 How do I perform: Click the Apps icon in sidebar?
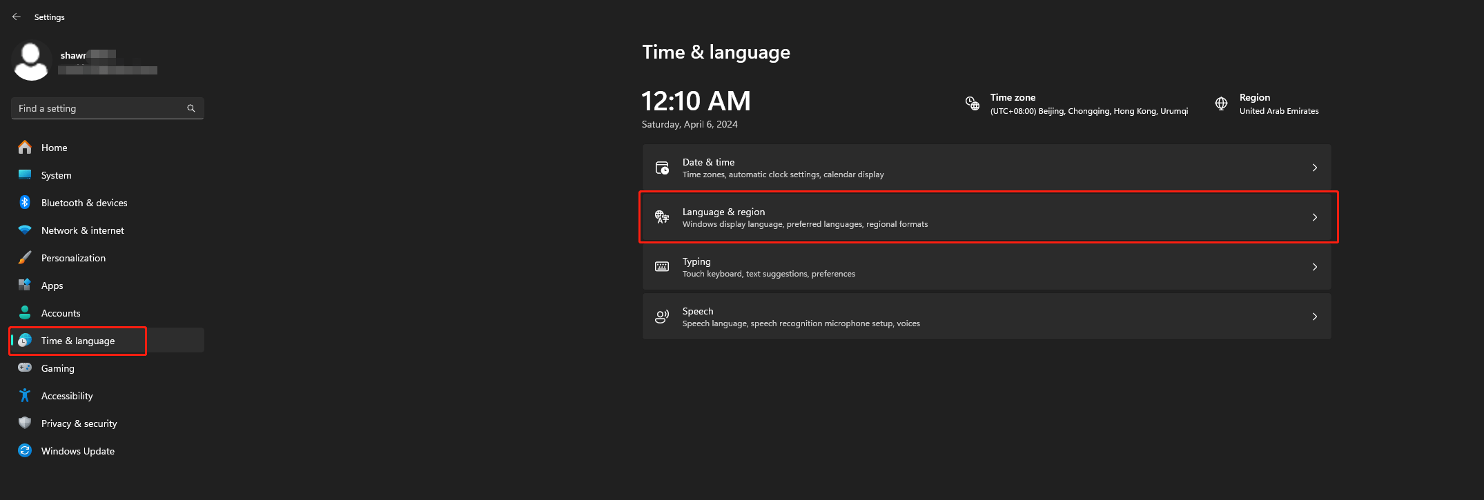tap(25, 285)
